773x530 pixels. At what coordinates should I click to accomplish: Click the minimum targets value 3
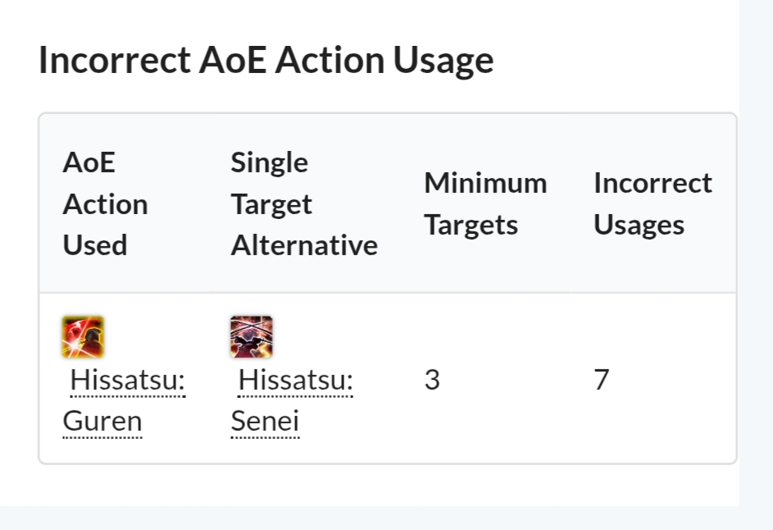point(432,381)
